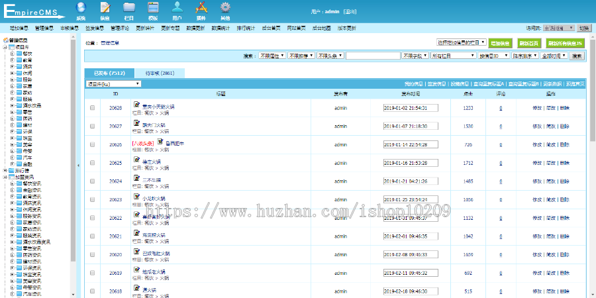This screenshot has height=298, width=596.
Task: Open the 信息 (Information) notepad icon
Action: click(105, 8)
